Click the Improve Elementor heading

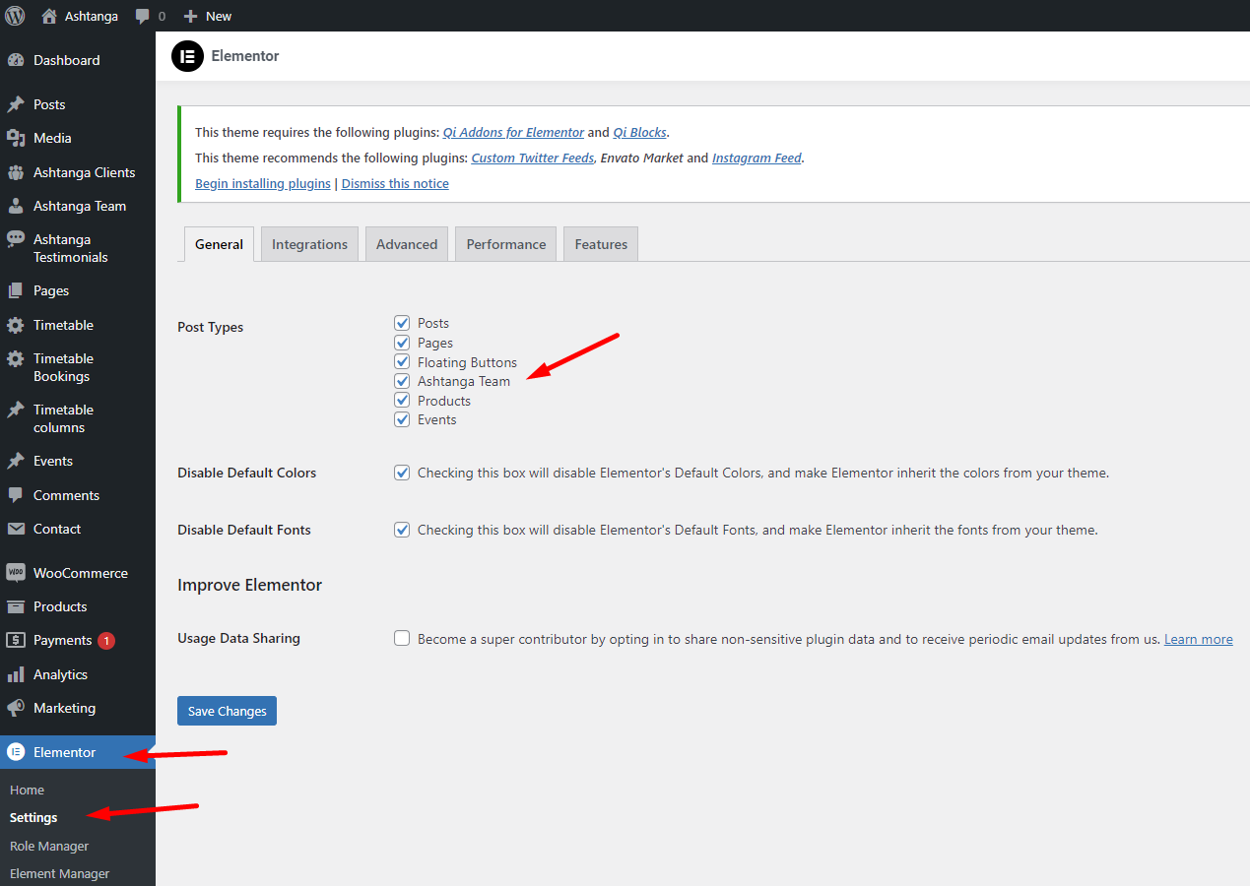250,585
